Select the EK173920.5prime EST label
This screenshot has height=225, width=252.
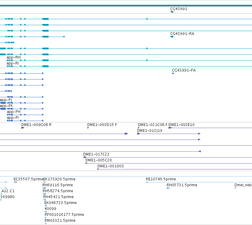pos(60,179)
